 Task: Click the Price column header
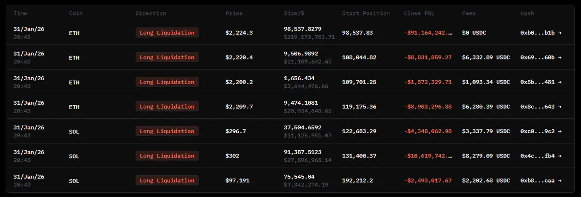[234, 14]
